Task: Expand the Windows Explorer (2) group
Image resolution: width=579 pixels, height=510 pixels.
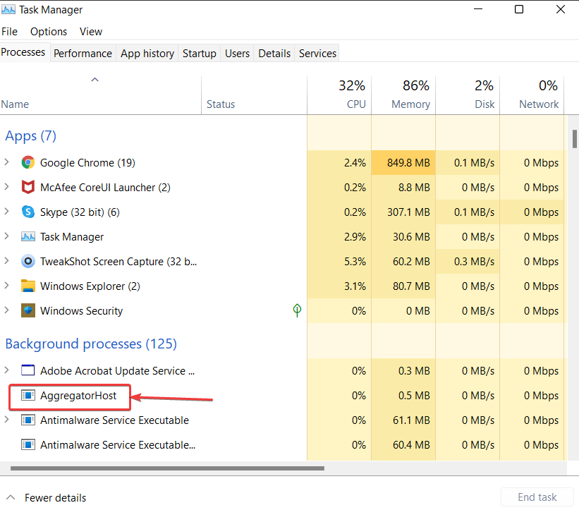Action: click(x=6, y=286)
